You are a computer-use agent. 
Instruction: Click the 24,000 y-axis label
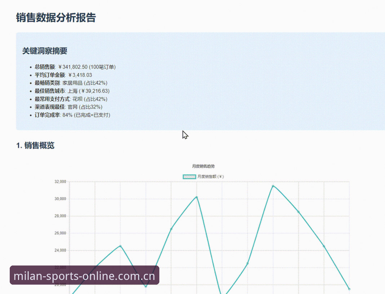pyautogui.click(x=60, y=250)
